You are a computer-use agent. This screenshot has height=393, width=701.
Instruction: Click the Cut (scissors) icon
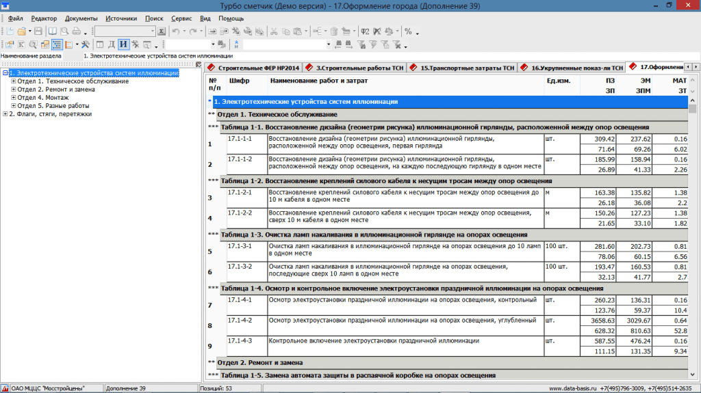(x=275, y=31)
